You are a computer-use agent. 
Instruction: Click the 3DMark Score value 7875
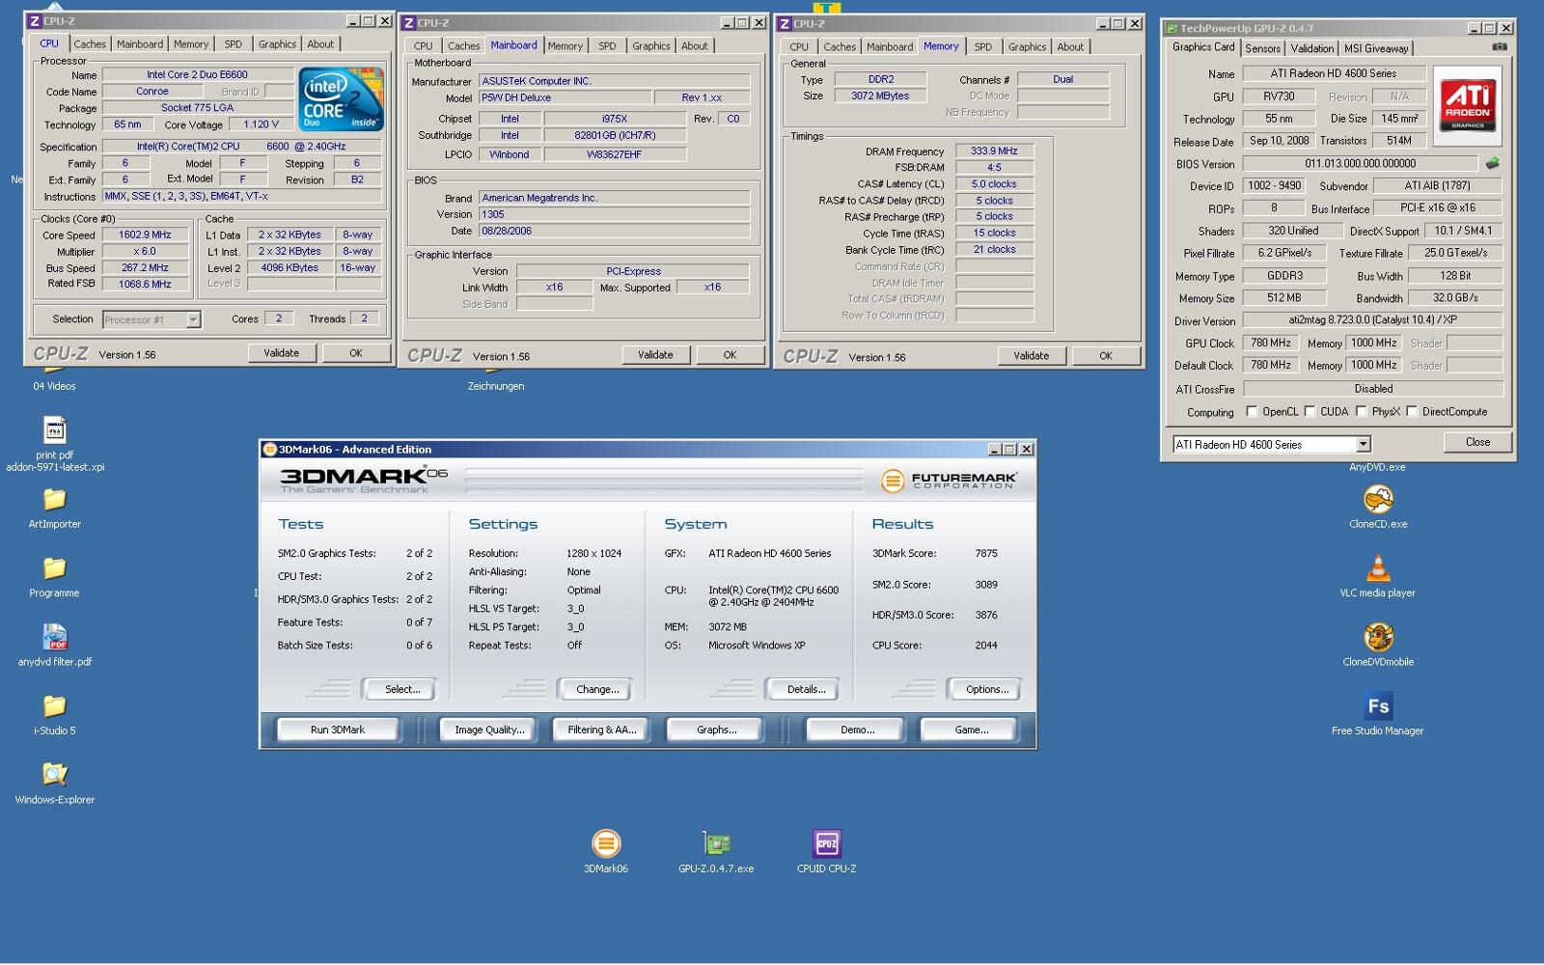click(986, 553)
